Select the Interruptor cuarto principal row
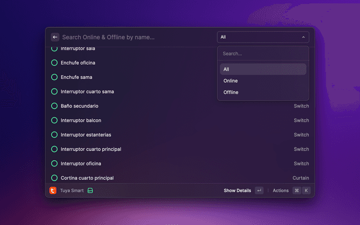Screen dimensions: 360x225 click(169, 149)
